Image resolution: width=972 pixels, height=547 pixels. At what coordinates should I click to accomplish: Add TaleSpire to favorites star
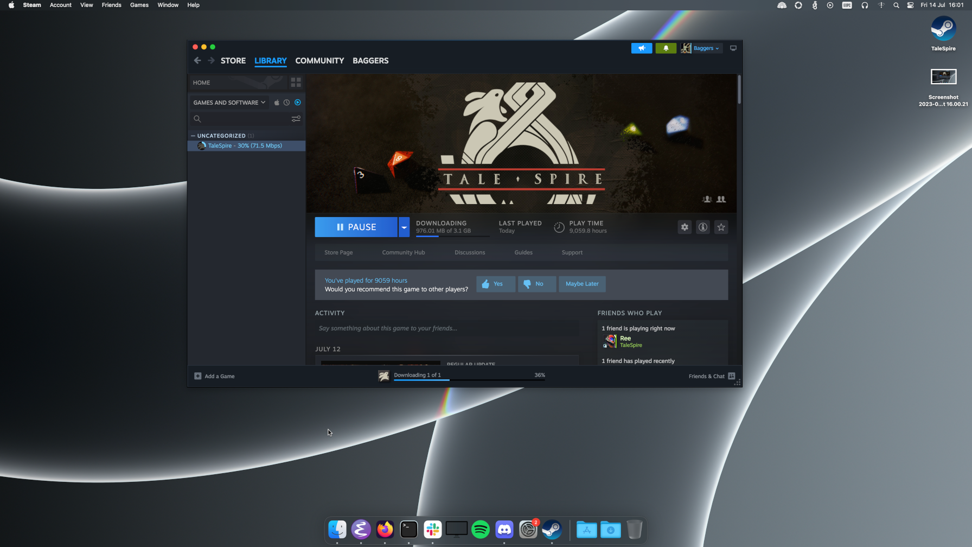coord(721,227)
